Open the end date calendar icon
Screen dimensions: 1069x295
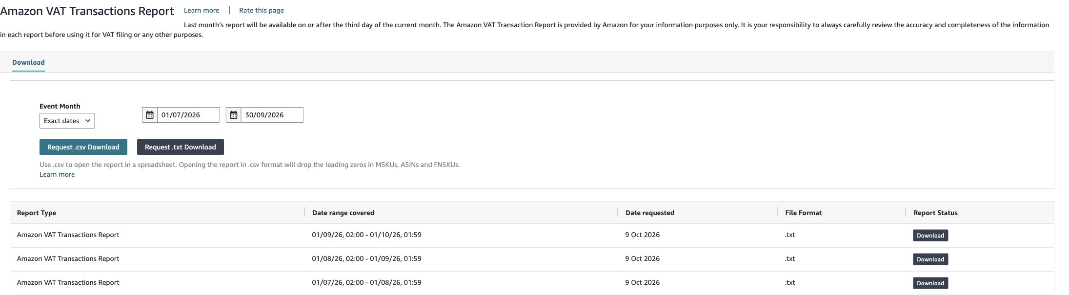point(233,115)
